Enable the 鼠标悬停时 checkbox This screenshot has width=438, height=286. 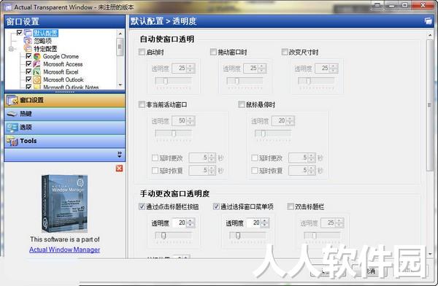[242, 105]
